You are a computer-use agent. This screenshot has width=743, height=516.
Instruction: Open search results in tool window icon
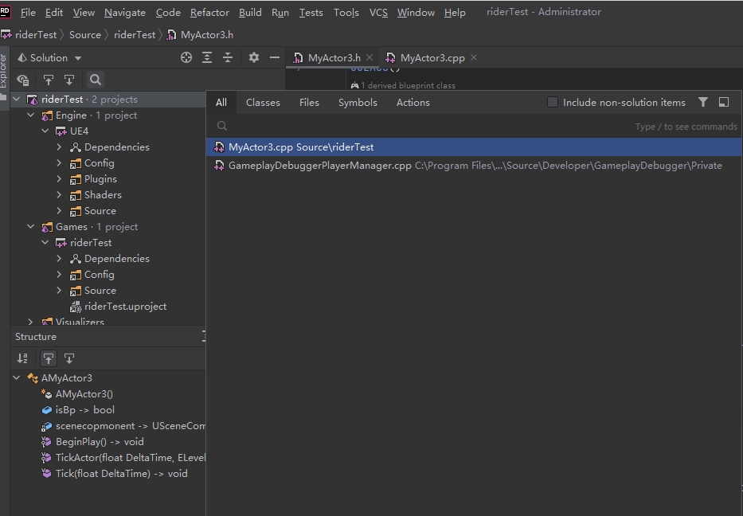(724, 103)
